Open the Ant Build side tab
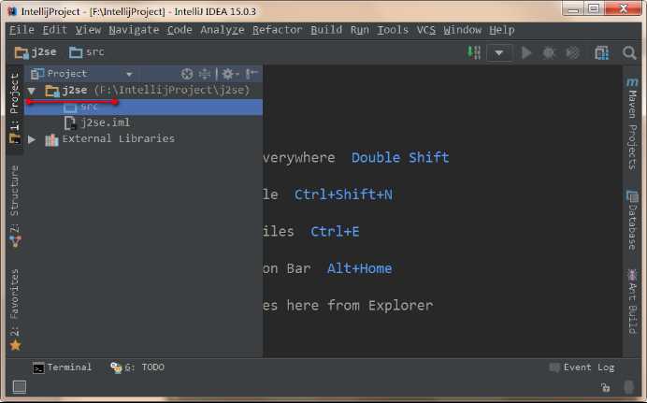Viewport: 647px width, 403px height. 632,301
